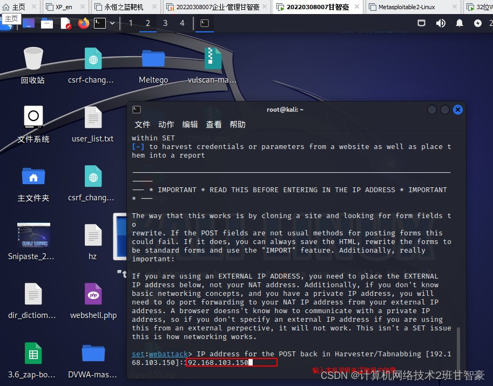Open the volume speaker tray icon
Image resolution: width=493 pixels, height=386 pixels.
pyautogui.click(x=441, y=23)
